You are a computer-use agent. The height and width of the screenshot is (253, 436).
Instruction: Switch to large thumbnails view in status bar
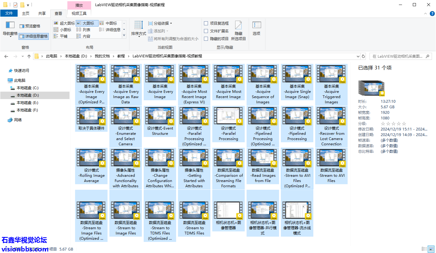click(431, 249)
